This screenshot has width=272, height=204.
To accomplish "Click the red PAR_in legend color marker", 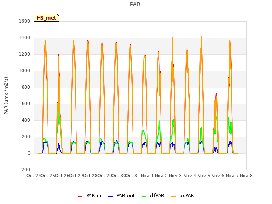I will [80, 196].
